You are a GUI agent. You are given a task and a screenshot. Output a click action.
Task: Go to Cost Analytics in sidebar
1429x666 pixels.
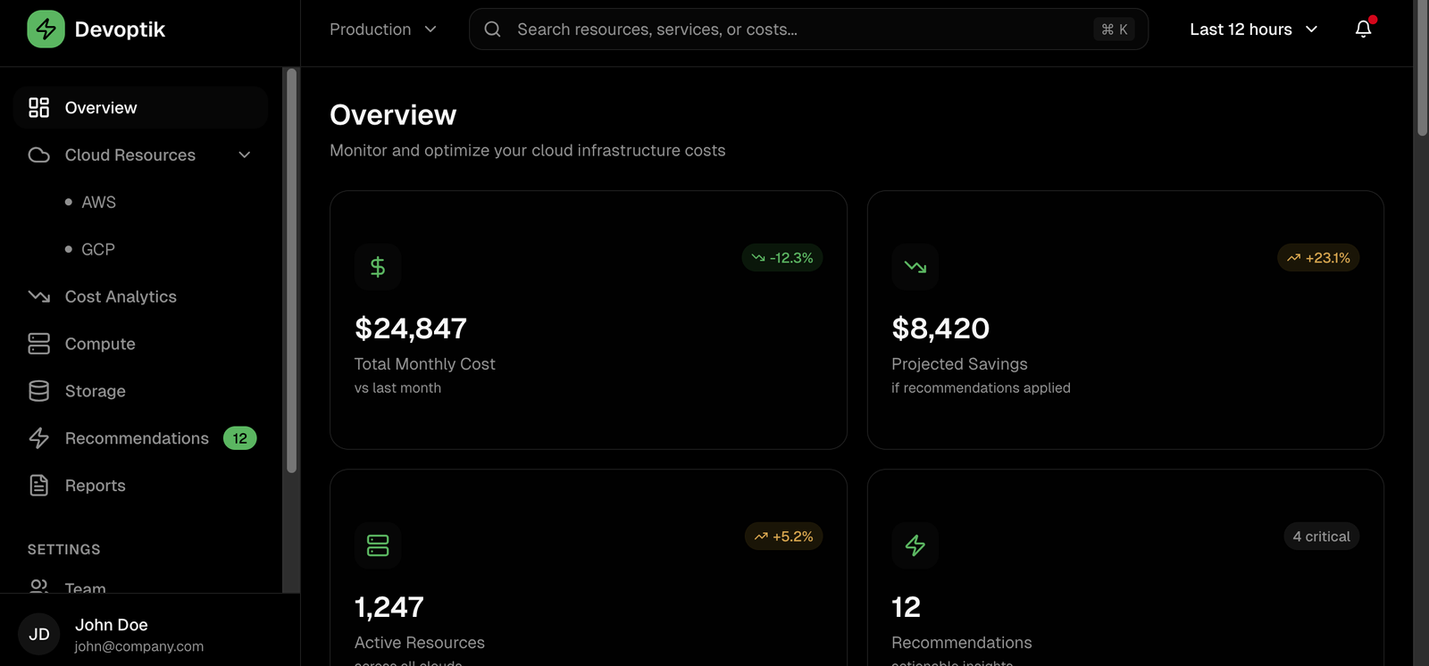pyautogui.click(x=121, y=296)
